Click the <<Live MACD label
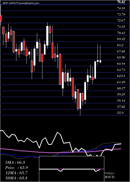The height and width of the screenshot is (182, 130). (109, 175)
